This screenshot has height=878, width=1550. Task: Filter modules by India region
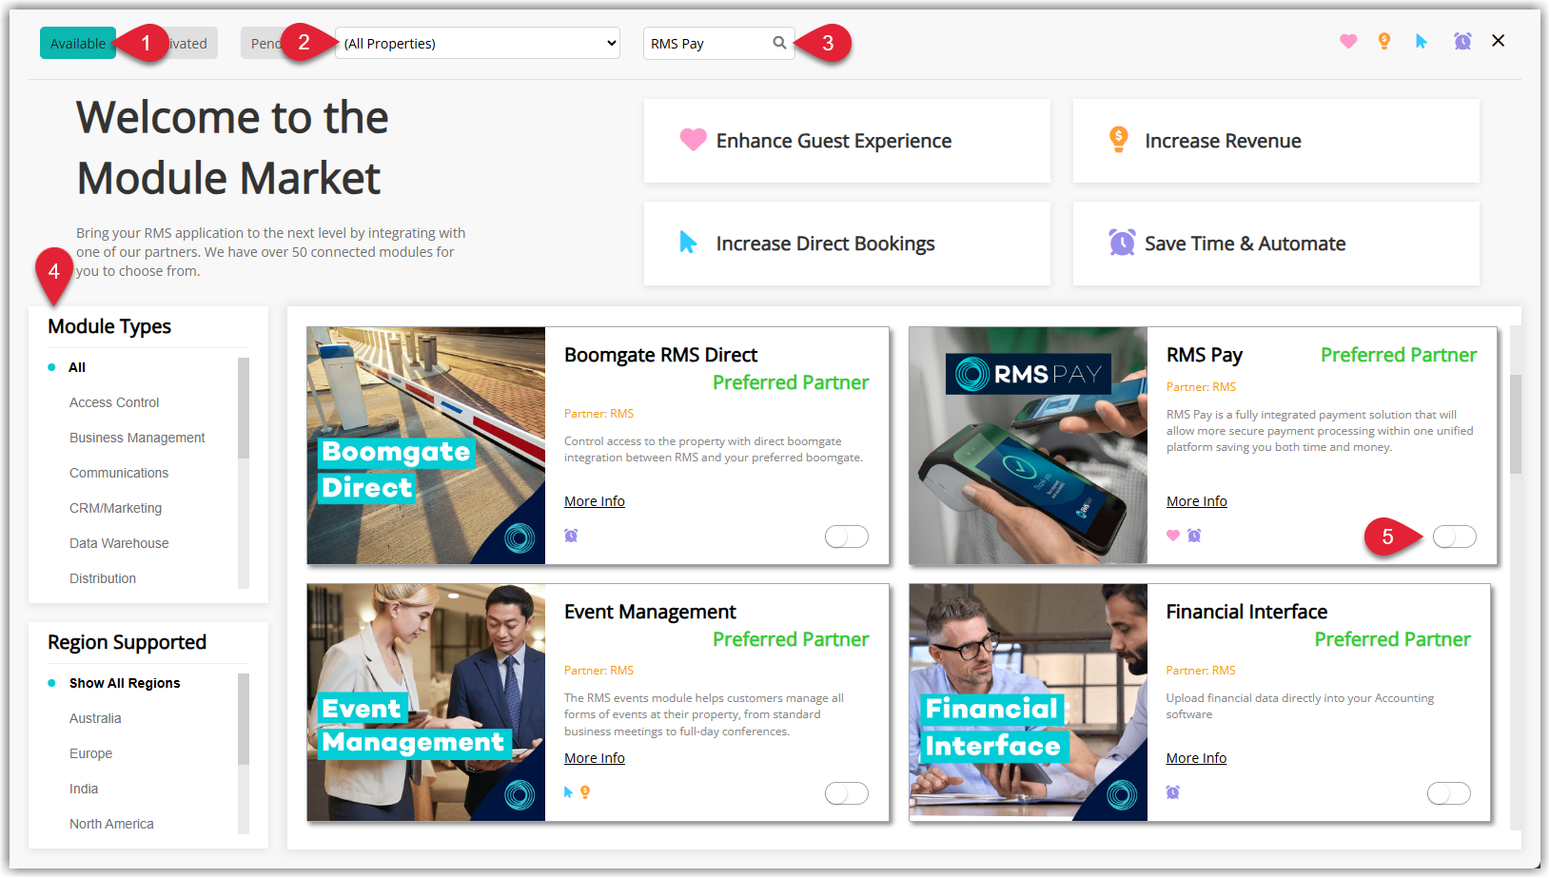pos(84,789)
